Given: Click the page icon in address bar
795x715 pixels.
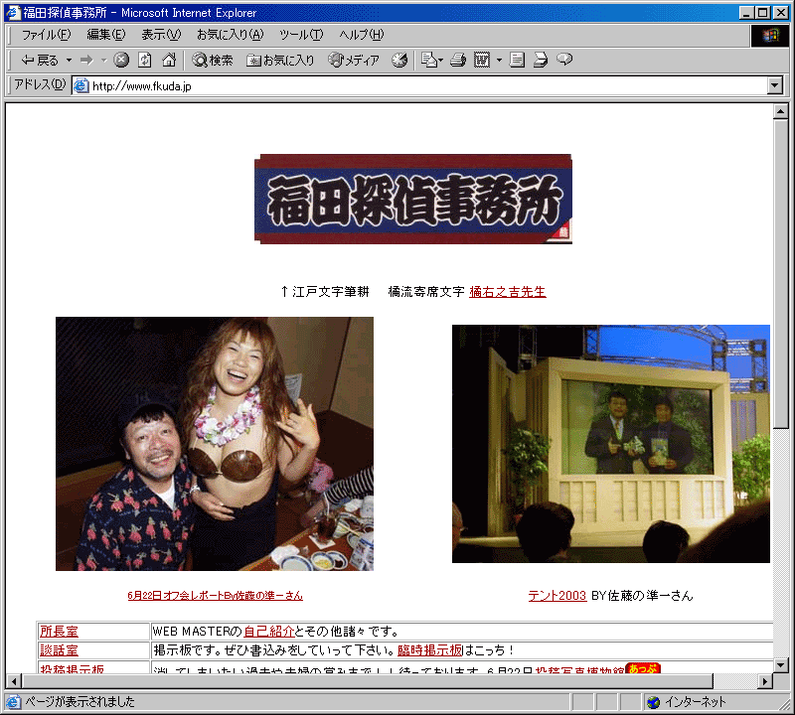Looking at the screenshot, I should [81, 86].
